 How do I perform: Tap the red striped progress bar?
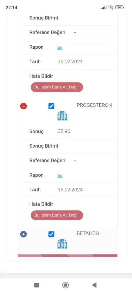(68, 256)
